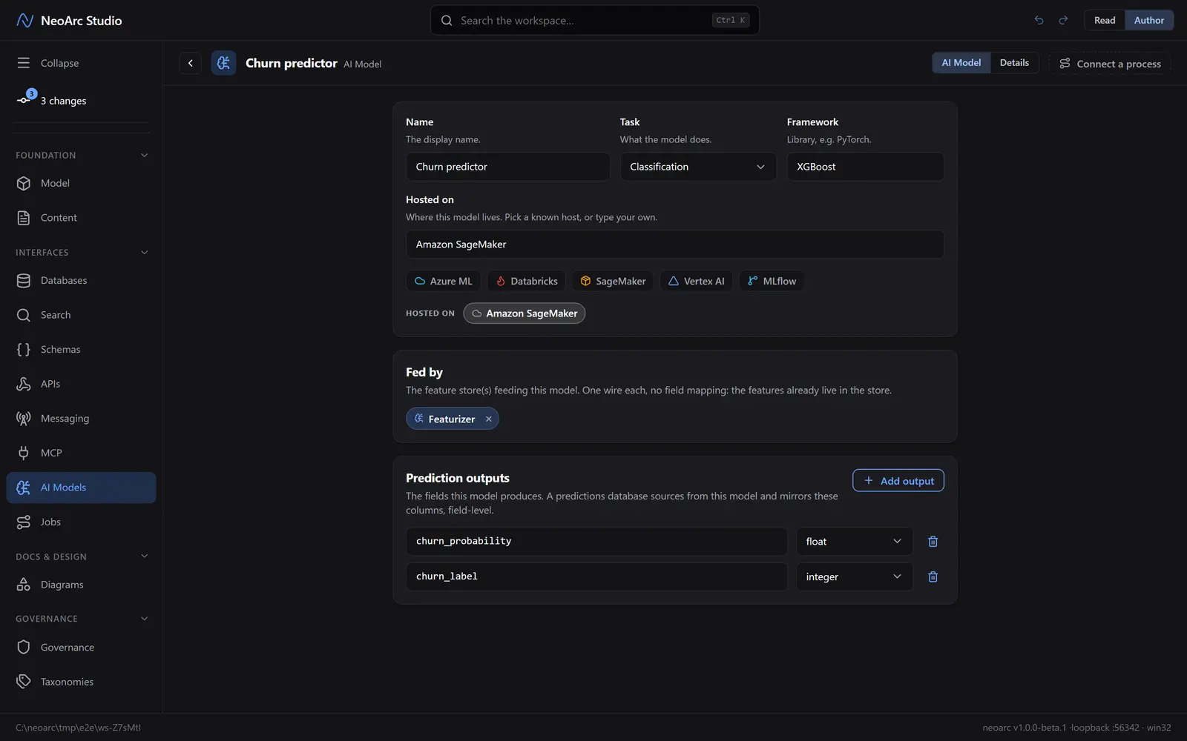1187x741 pixels.
Task: Click Connect a process button
Action: pyautogui.click(x=1110, y=64)
